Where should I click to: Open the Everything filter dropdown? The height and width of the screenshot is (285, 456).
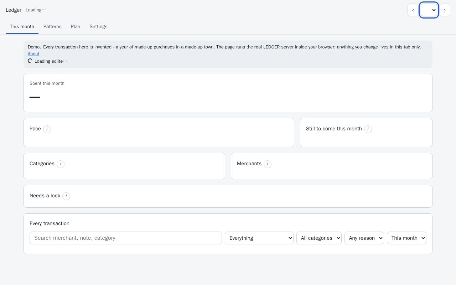coord(259,238)
